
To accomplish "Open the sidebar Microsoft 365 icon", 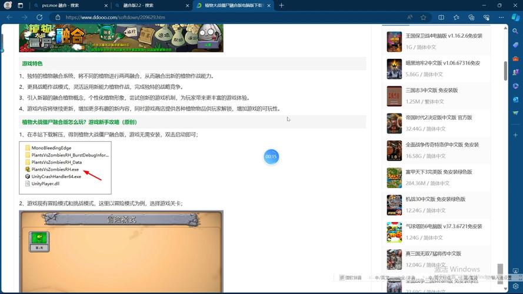I will tap(516, 86).
